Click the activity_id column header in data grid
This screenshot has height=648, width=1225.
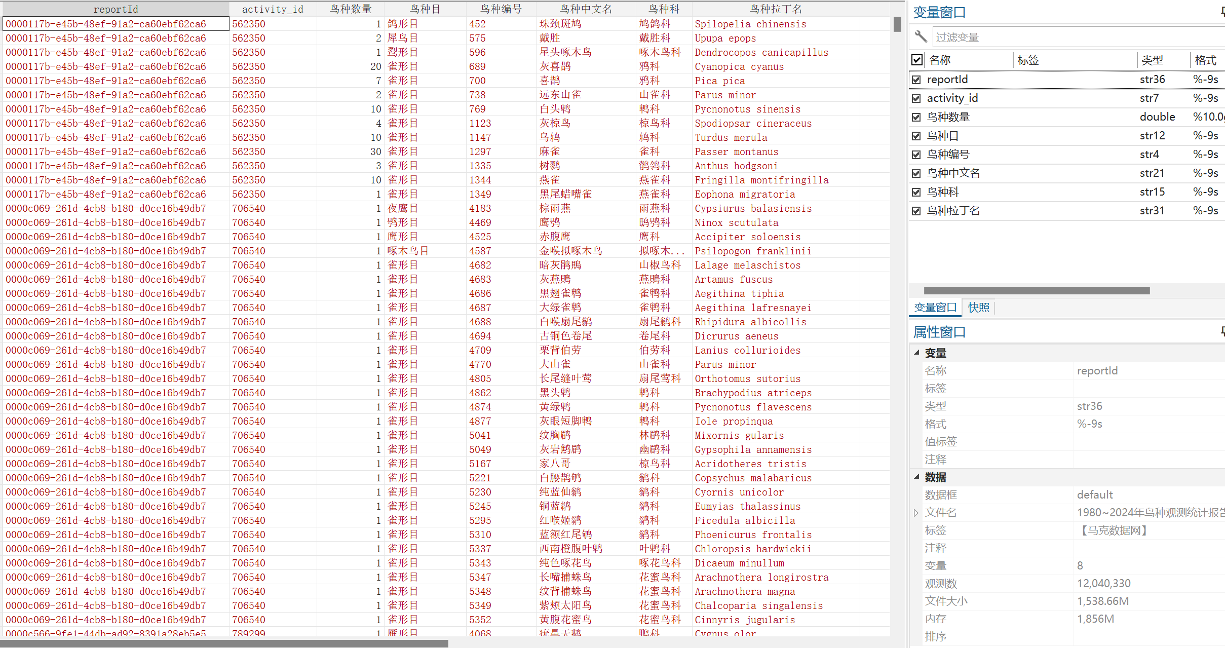(273, 9)
